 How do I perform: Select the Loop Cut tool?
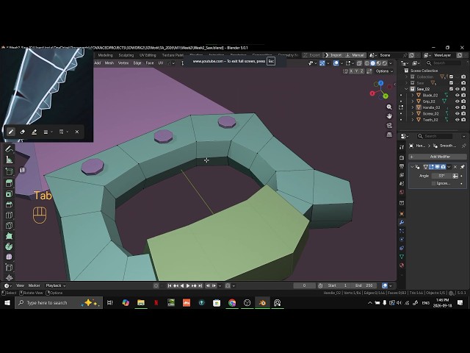9,215
